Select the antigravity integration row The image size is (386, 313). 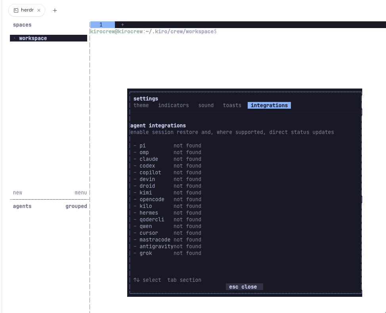point(167,246)
